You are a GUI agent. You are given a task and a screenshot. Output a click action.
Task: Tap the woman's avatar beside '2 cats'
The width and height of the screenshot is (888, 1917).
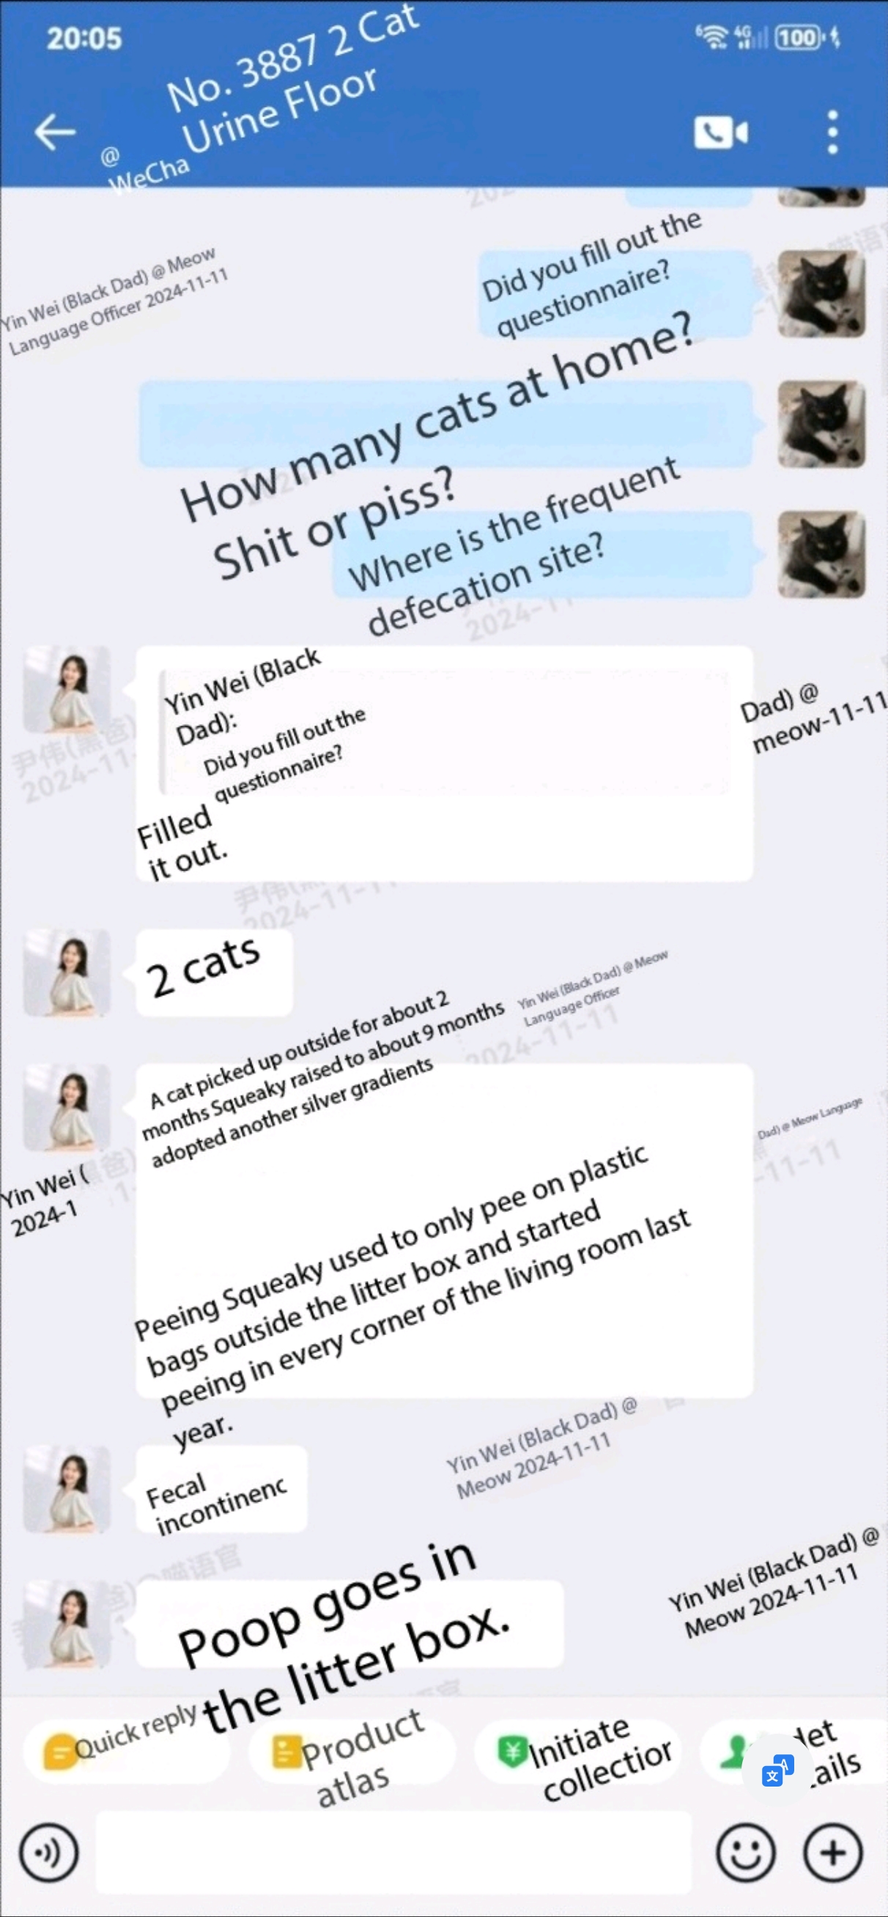(67, 972)
